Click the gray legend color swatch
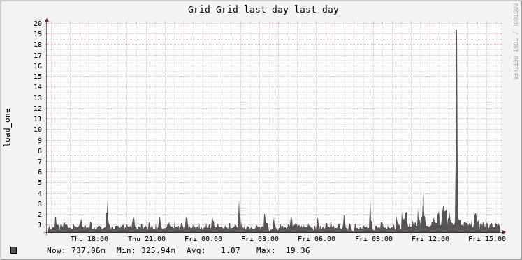522x260 pixels. 14,250
